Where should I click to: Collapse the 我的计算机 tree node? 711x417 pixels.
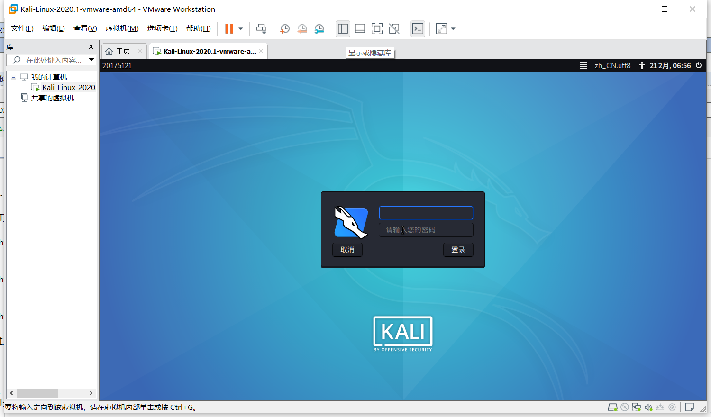(x=13, y=77)
